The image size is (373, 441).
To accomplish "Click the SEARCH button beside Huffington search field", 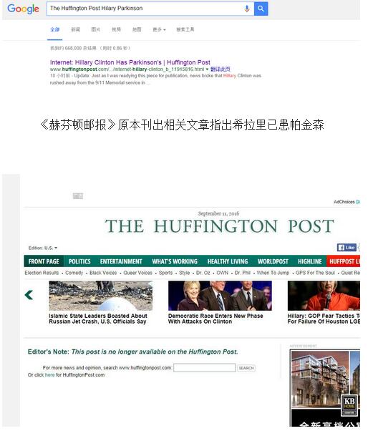I will pos(246,368).
